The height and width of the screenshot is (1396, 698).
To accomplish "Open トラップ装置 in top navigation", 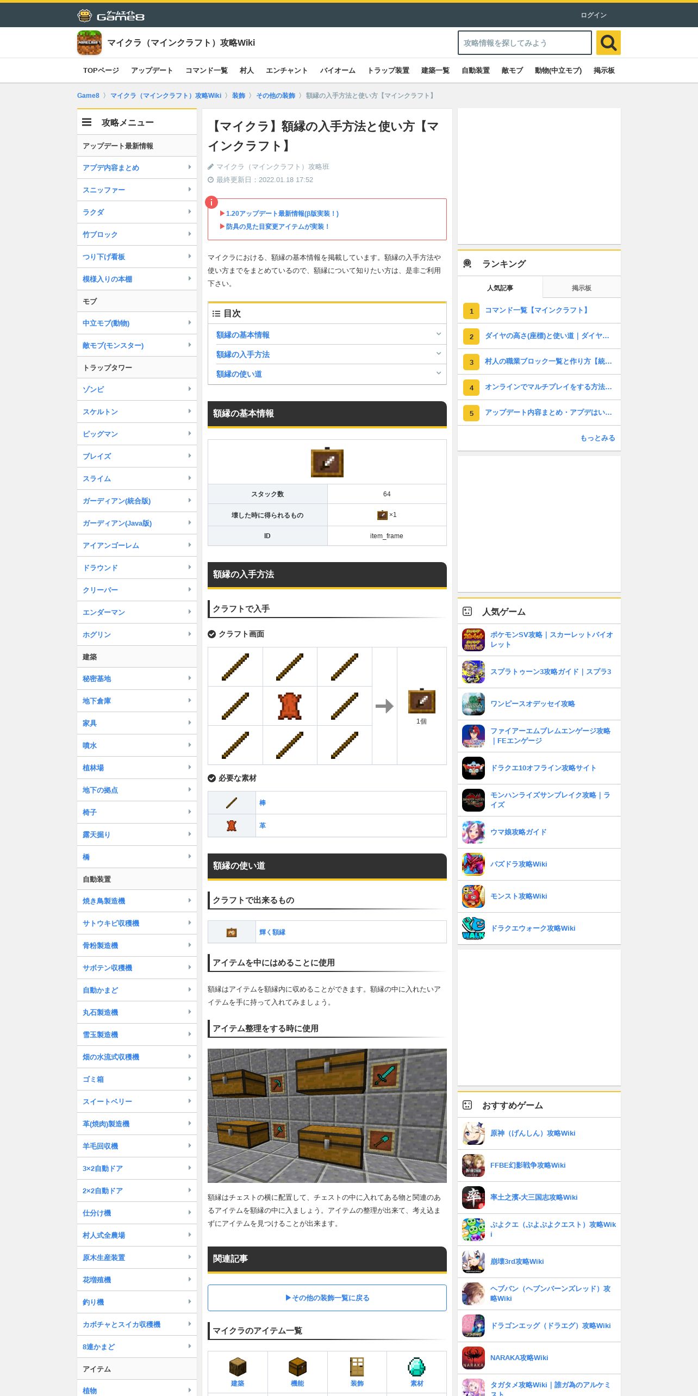I will point(388,71).
